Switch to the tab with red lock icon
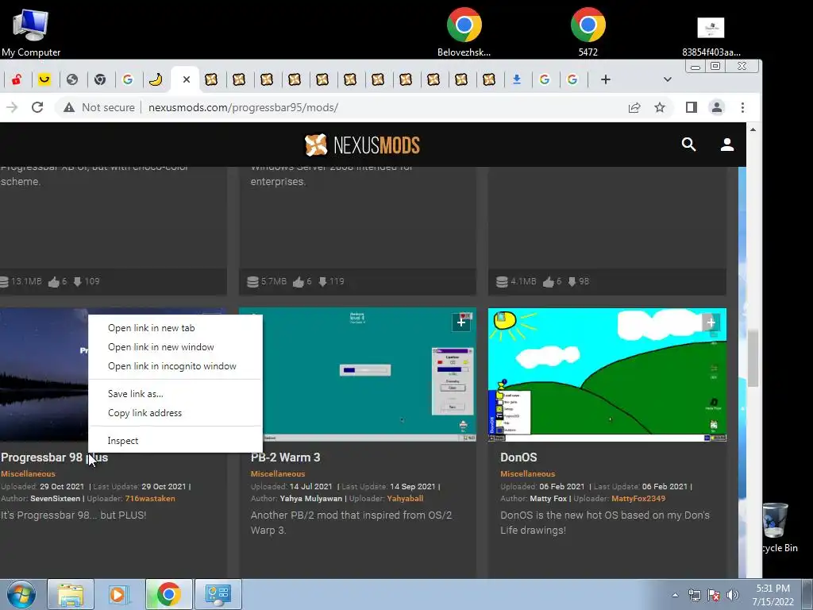The image size is (813, 610). click(17, 79)
